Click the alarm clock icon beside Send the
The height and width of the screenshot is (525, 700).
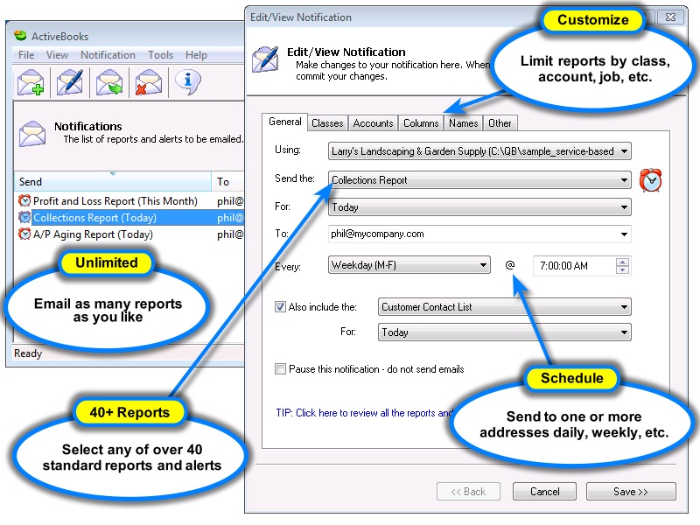pos(650,180)
